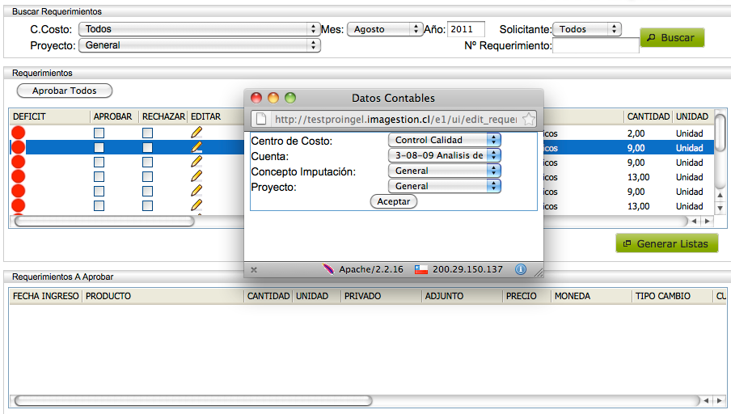731x414 pixels.
Task: Click horizontal scrollbar of Requerimientos table
Action: [104, 221]
